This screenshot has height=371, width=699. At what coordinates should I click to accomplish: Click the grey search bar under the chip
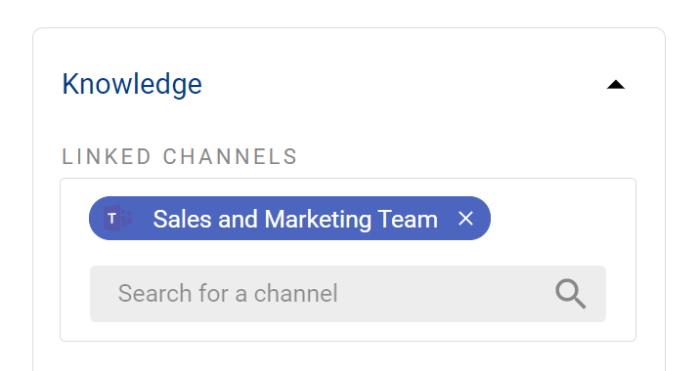tap(348, 294)
